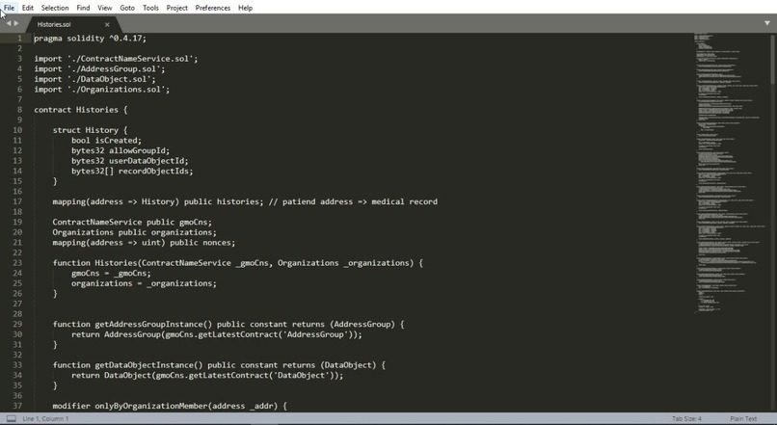Click 'bool isCreated;' text

click(x=107, y=140)
